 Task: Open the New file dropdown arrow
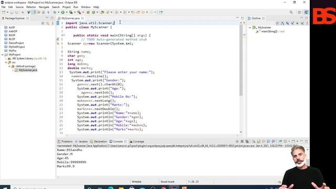click(7, 12)
